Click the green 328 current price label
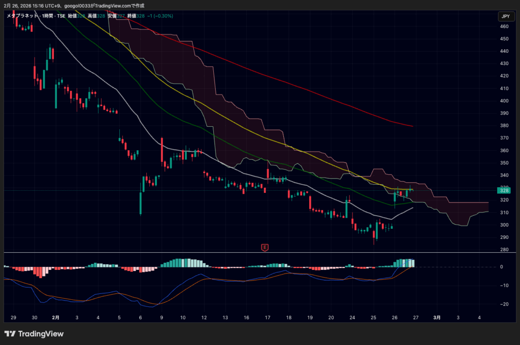 pyautogui.click(x=505, y=190)
